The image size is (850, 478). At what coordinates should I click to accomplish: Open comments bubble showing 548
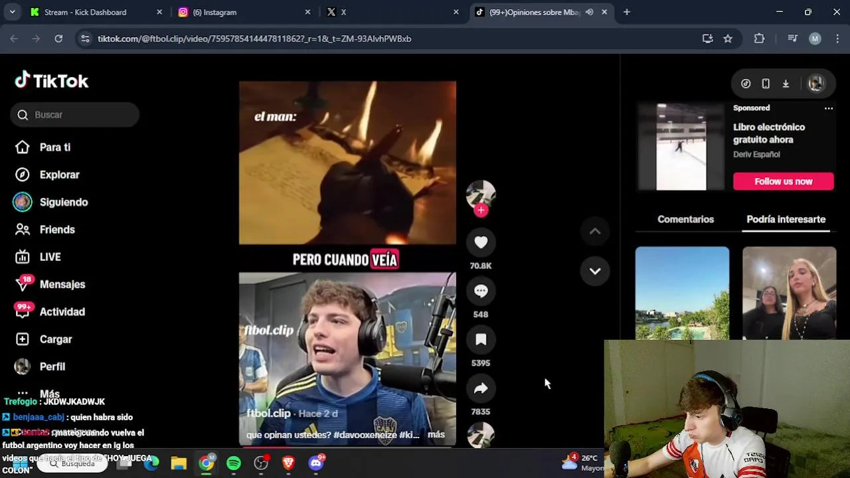(481, 291)
